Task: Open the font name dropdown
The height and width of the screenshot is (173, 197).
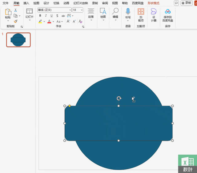Action: pos(70,10)
